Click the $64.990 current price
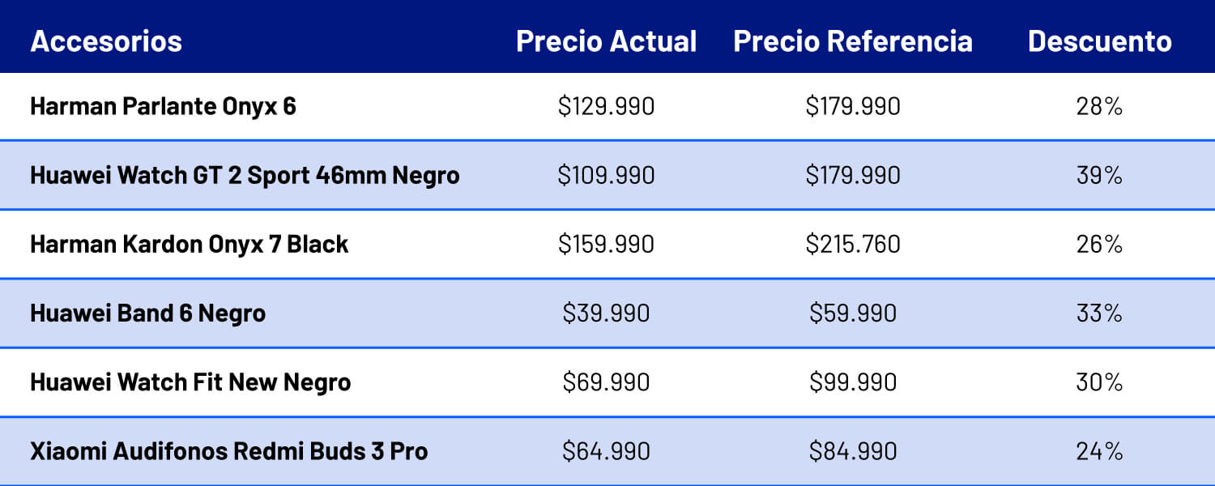Viewport: 1215px width, 486px height. [x=606, y=451]
